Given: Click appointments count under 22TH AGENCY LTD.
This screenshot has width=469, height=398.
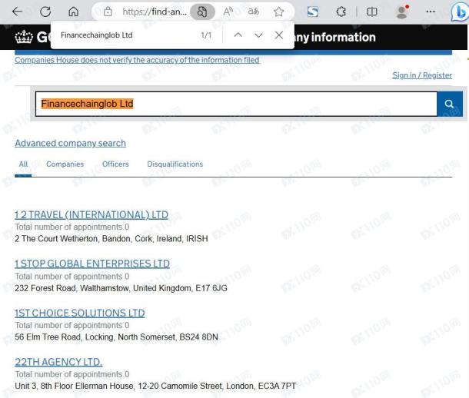Looking at the screenshot, I should 72,374.
